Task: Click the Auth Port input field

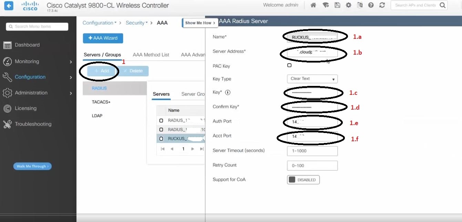Action: pos(312,122)
